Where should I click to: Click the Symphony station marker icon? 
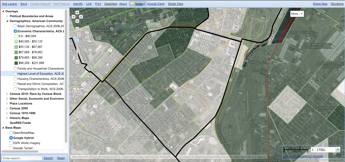point(92,70)
